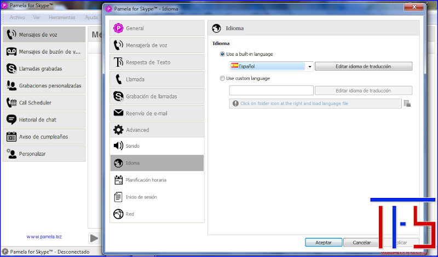Select the Sonido label in the sidebar
Image resolution: width=438 pixels, height=257 pixels.
click(132, 146)
